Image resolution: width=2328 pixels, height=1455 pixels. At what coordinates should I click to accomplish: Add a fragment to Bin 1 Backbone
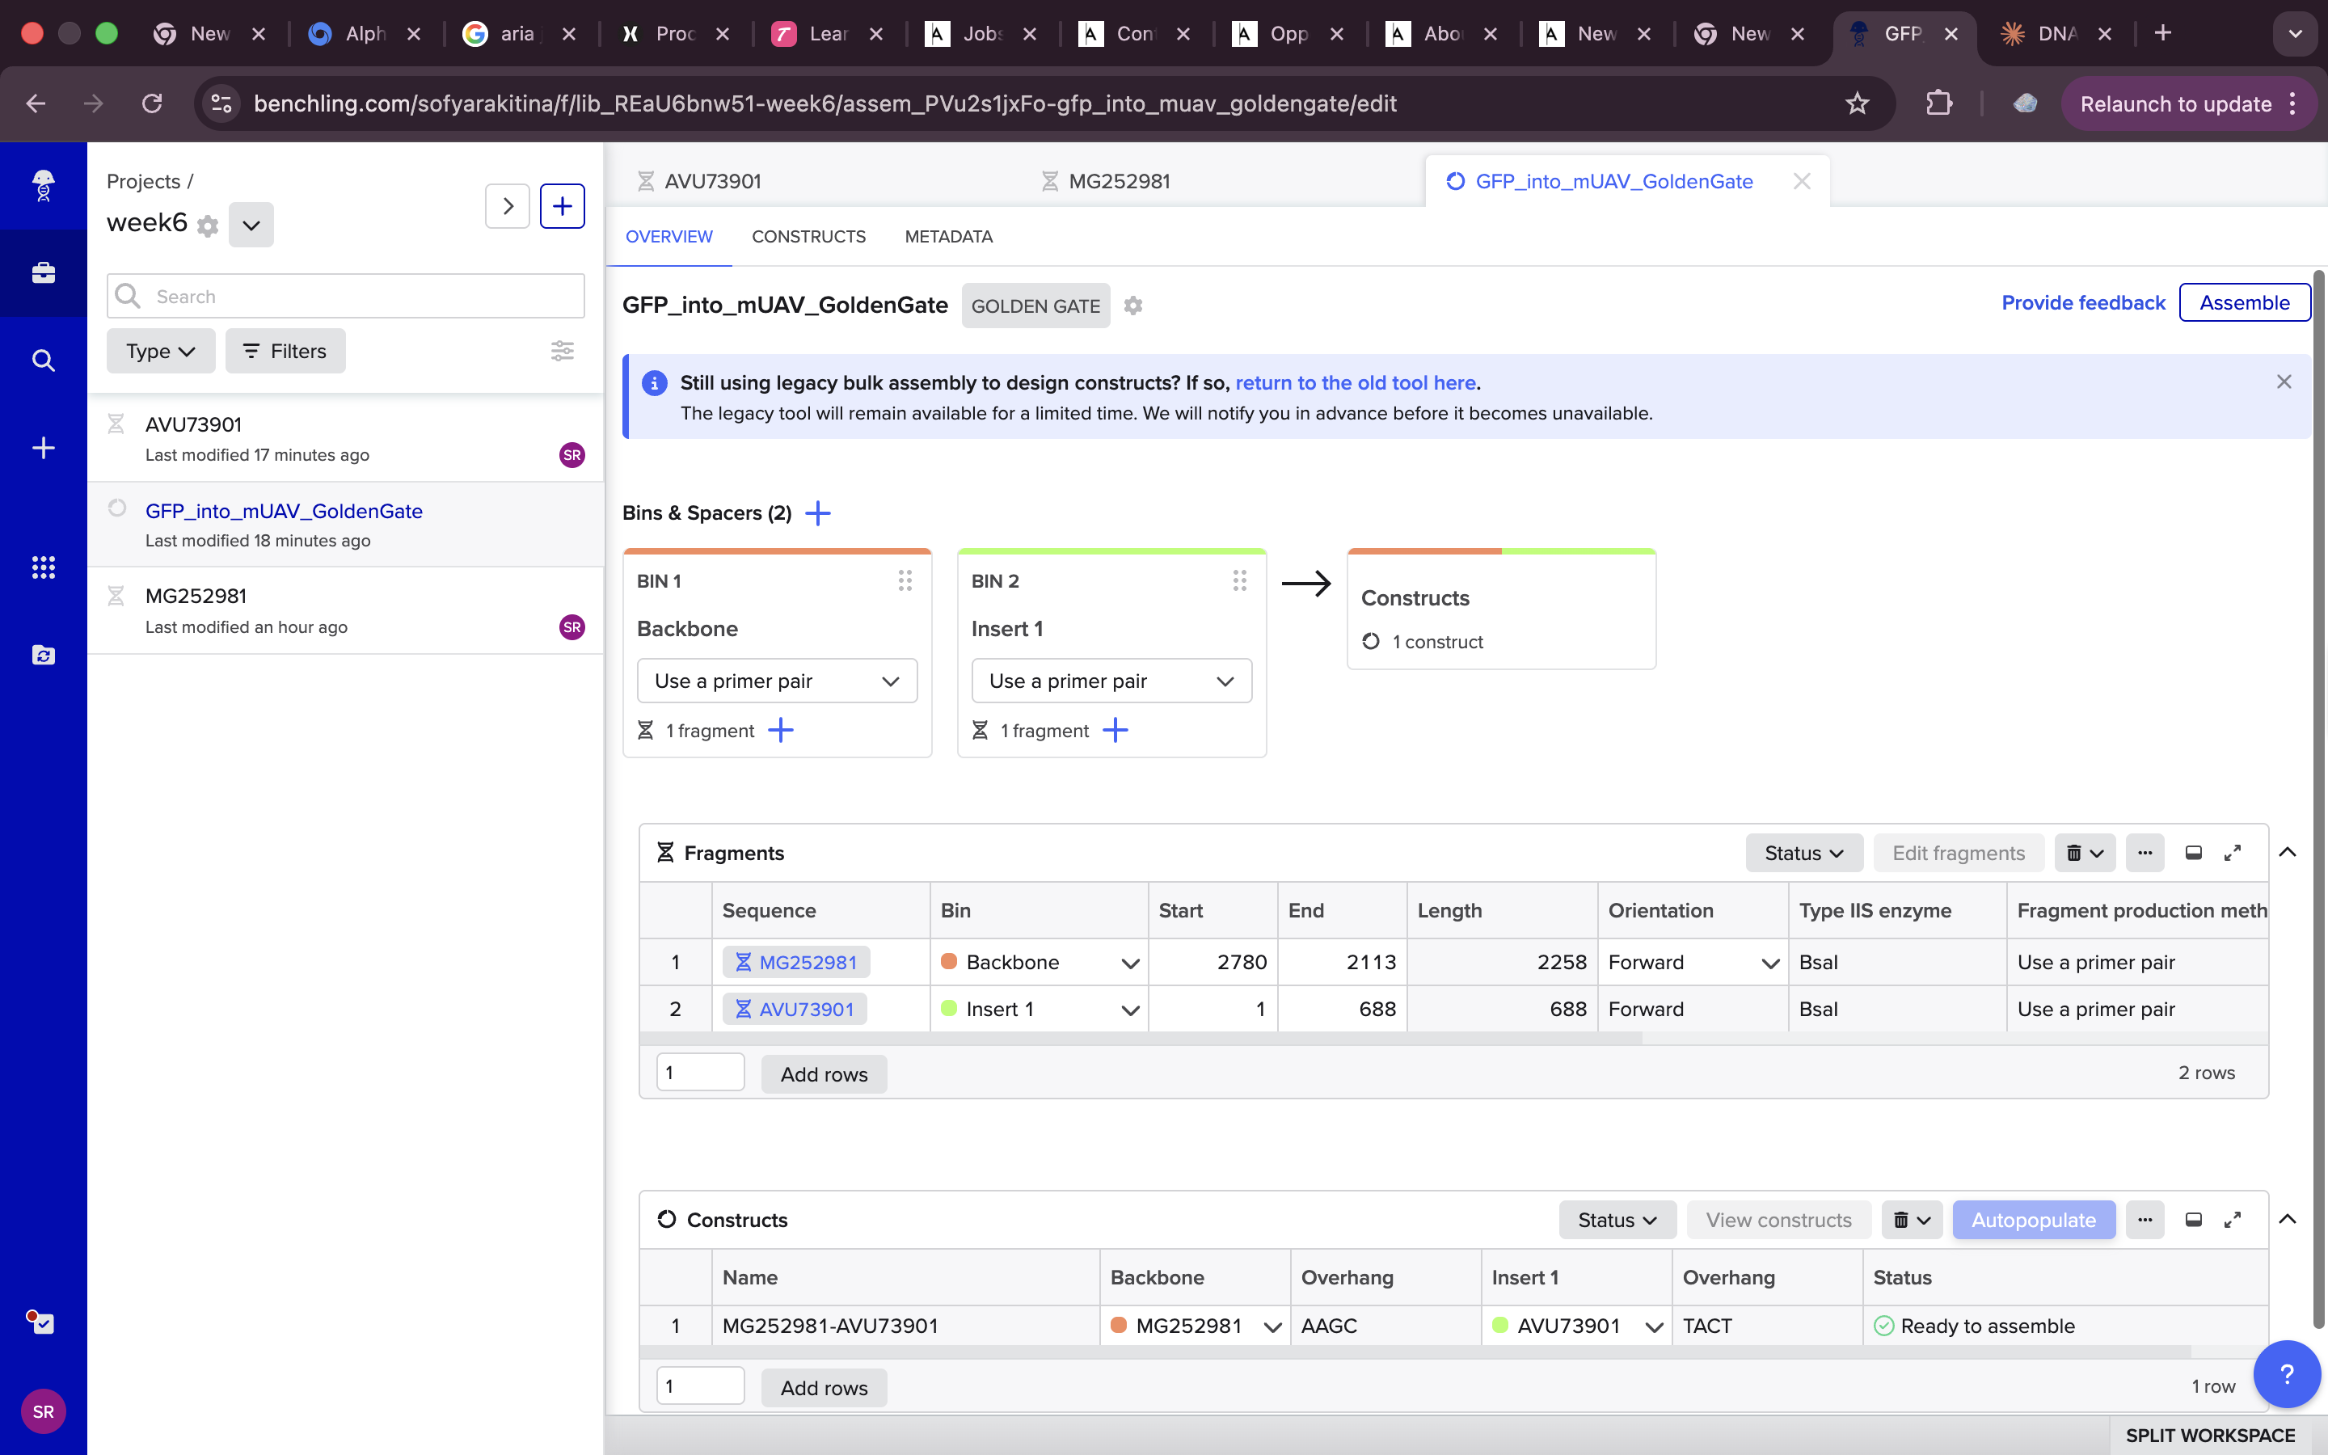(x=781, y=731)
